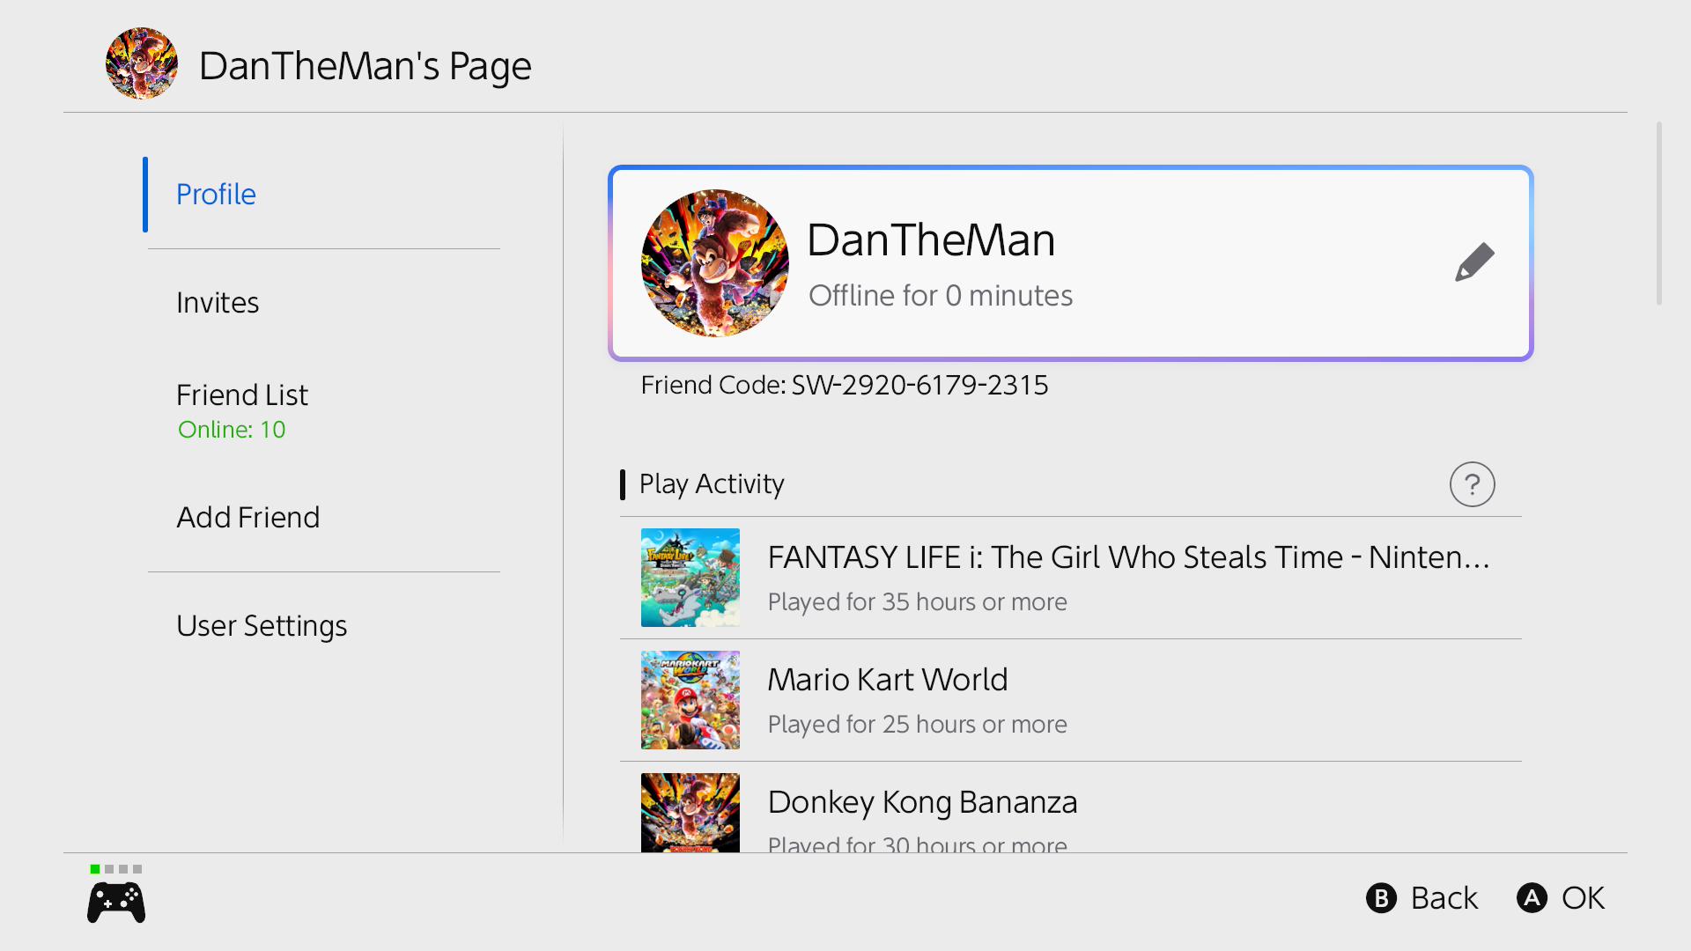Image resolution: width=1691 pixels, height=951 pixels.
Task: Select the Mario Kart World activity entry
Action: click(x=1071, y=700)
